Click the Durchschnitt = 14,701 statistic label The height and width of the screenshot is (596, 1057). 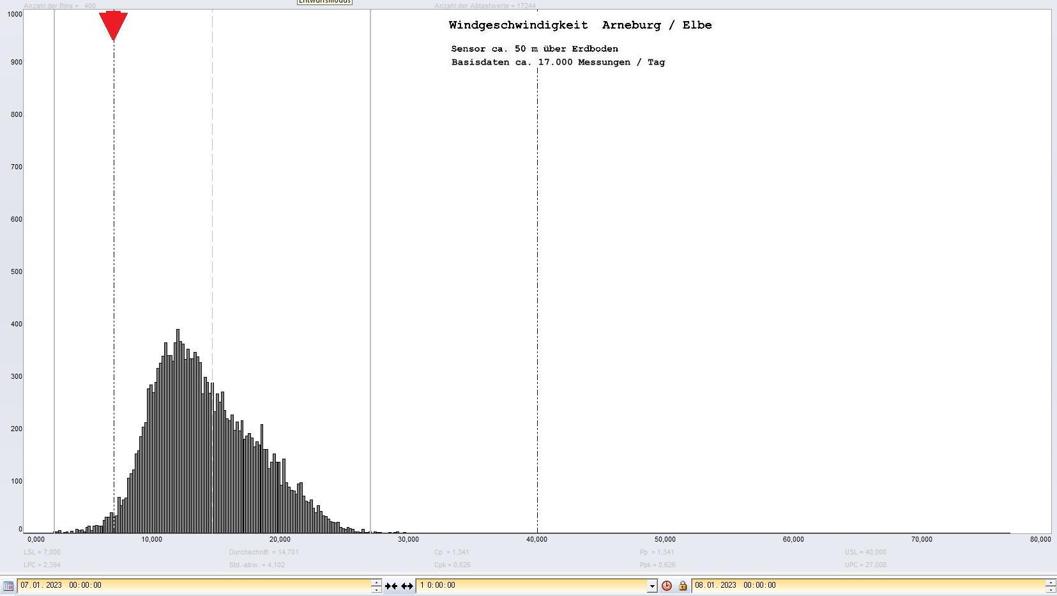pos(264,552)
